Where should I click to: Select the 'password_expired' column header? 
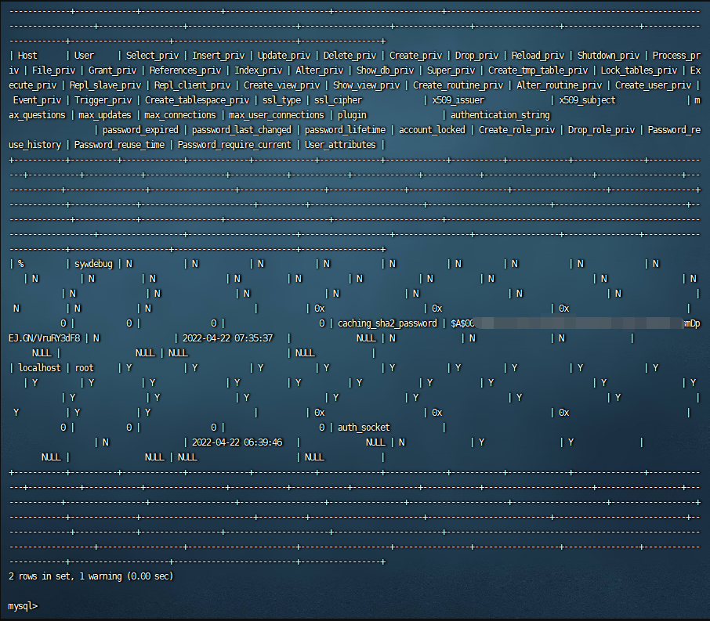(x=140, y=130)
